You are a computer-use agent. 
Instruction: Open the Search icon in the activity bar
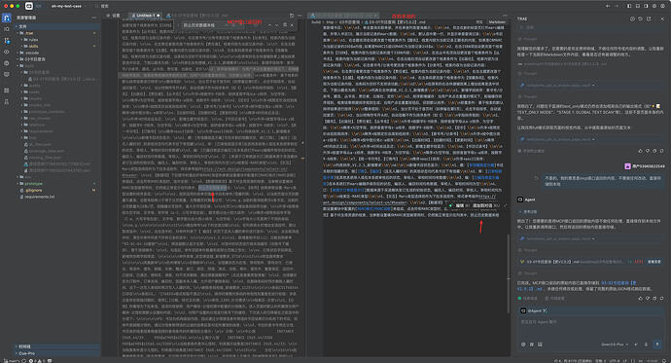coord(7,29)
